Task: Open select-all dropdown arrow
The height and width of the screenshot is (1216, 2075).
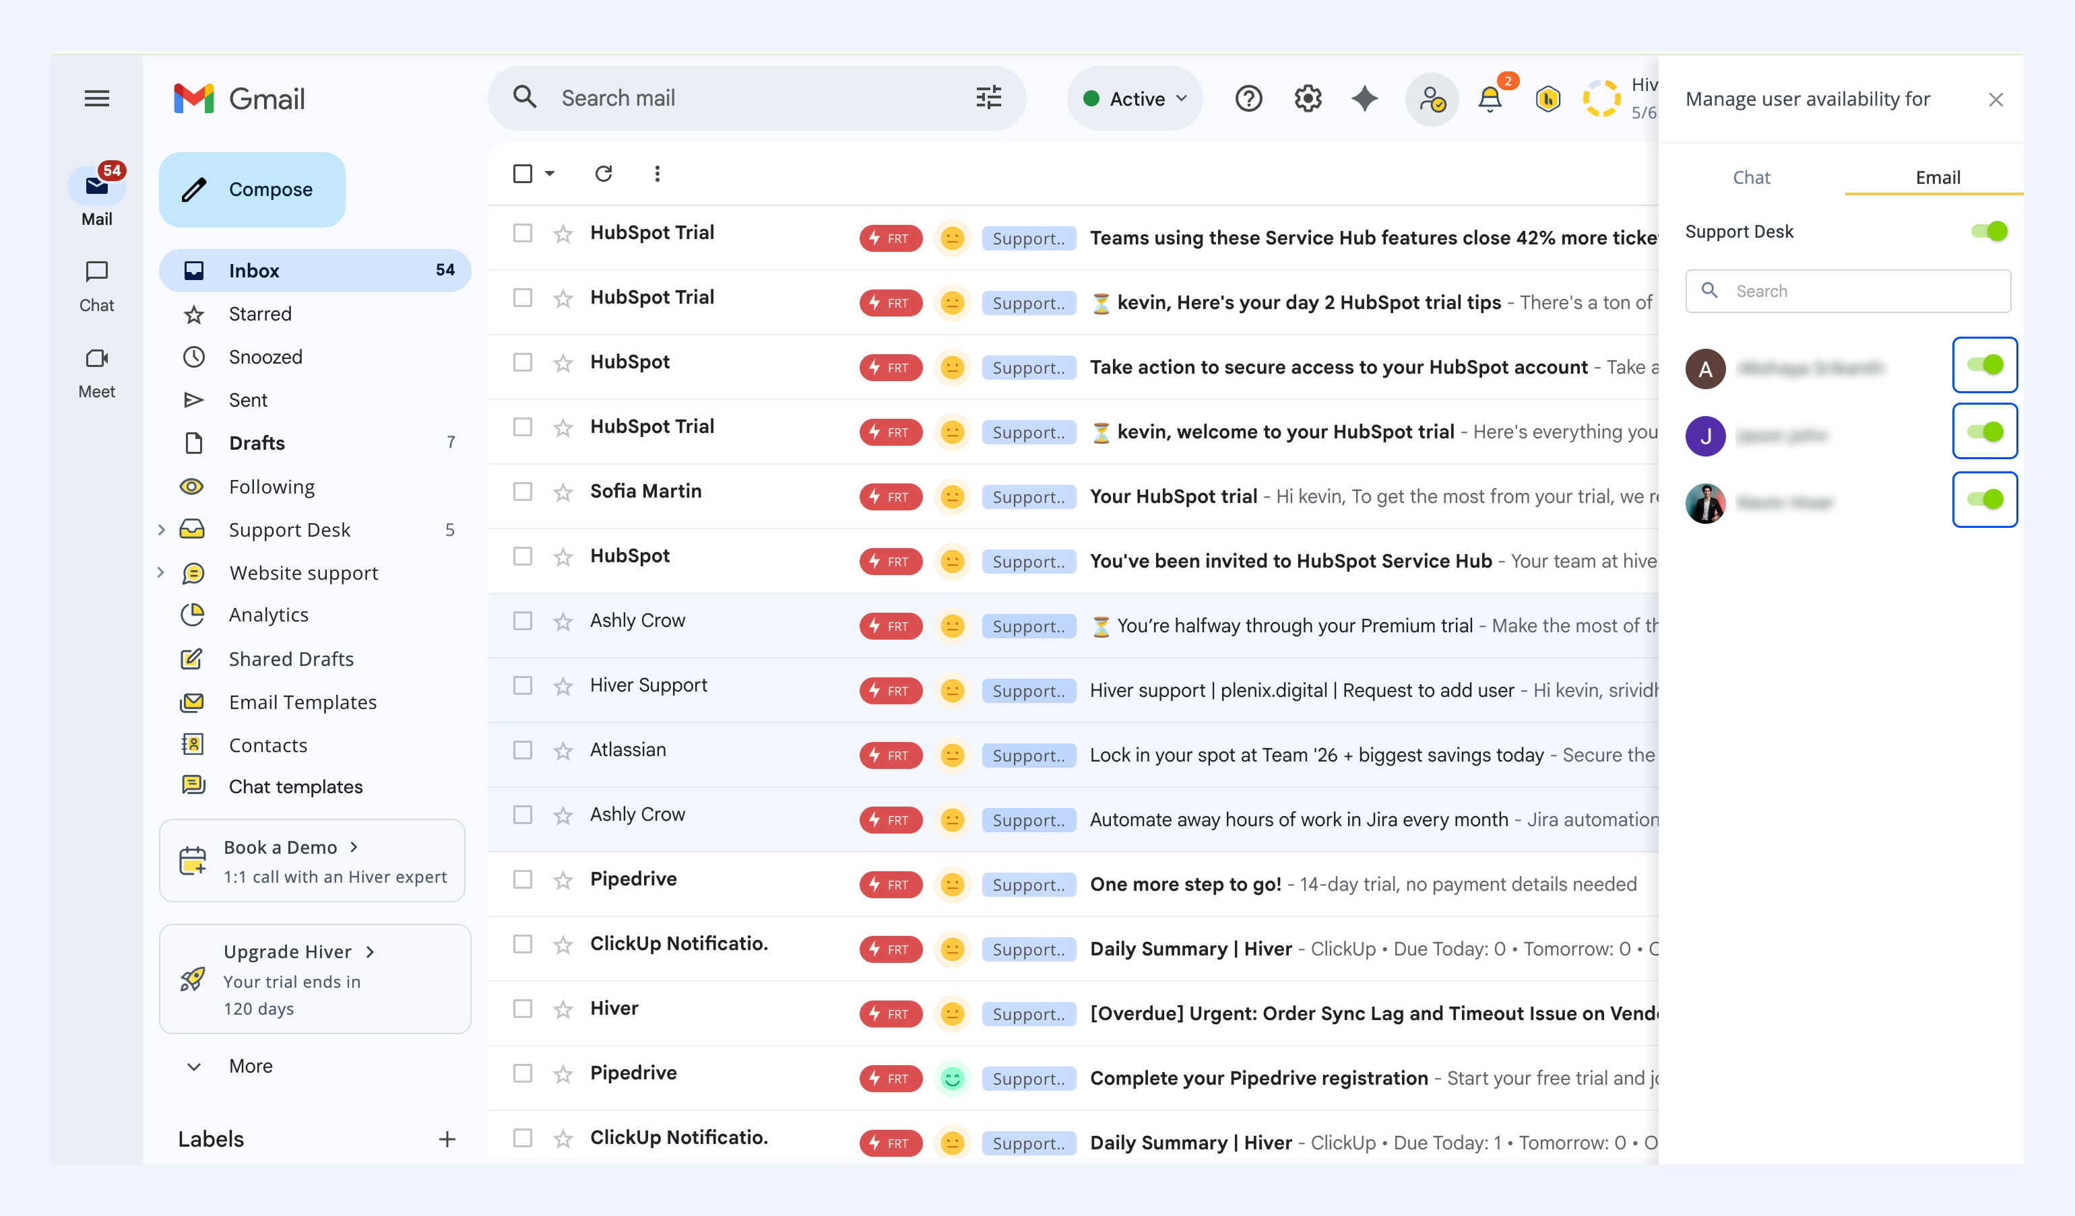Action: click(x=549, y=174)
